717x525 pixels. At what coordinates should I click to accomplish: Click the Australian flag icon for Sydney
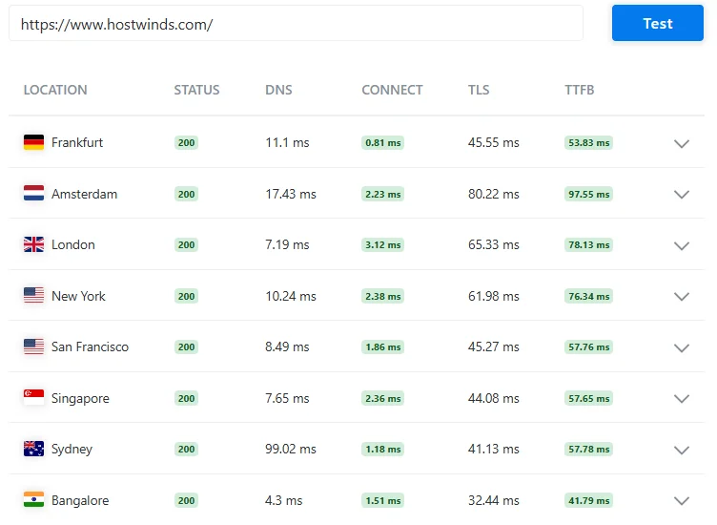click(33, 449)
